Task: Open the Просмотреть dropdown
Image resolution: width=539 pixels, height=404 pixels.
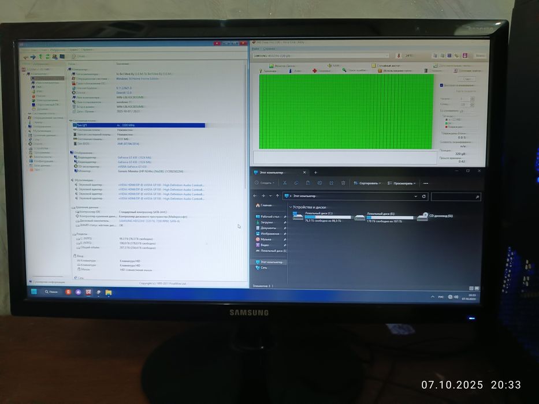Action: click(x=402, y=183)
